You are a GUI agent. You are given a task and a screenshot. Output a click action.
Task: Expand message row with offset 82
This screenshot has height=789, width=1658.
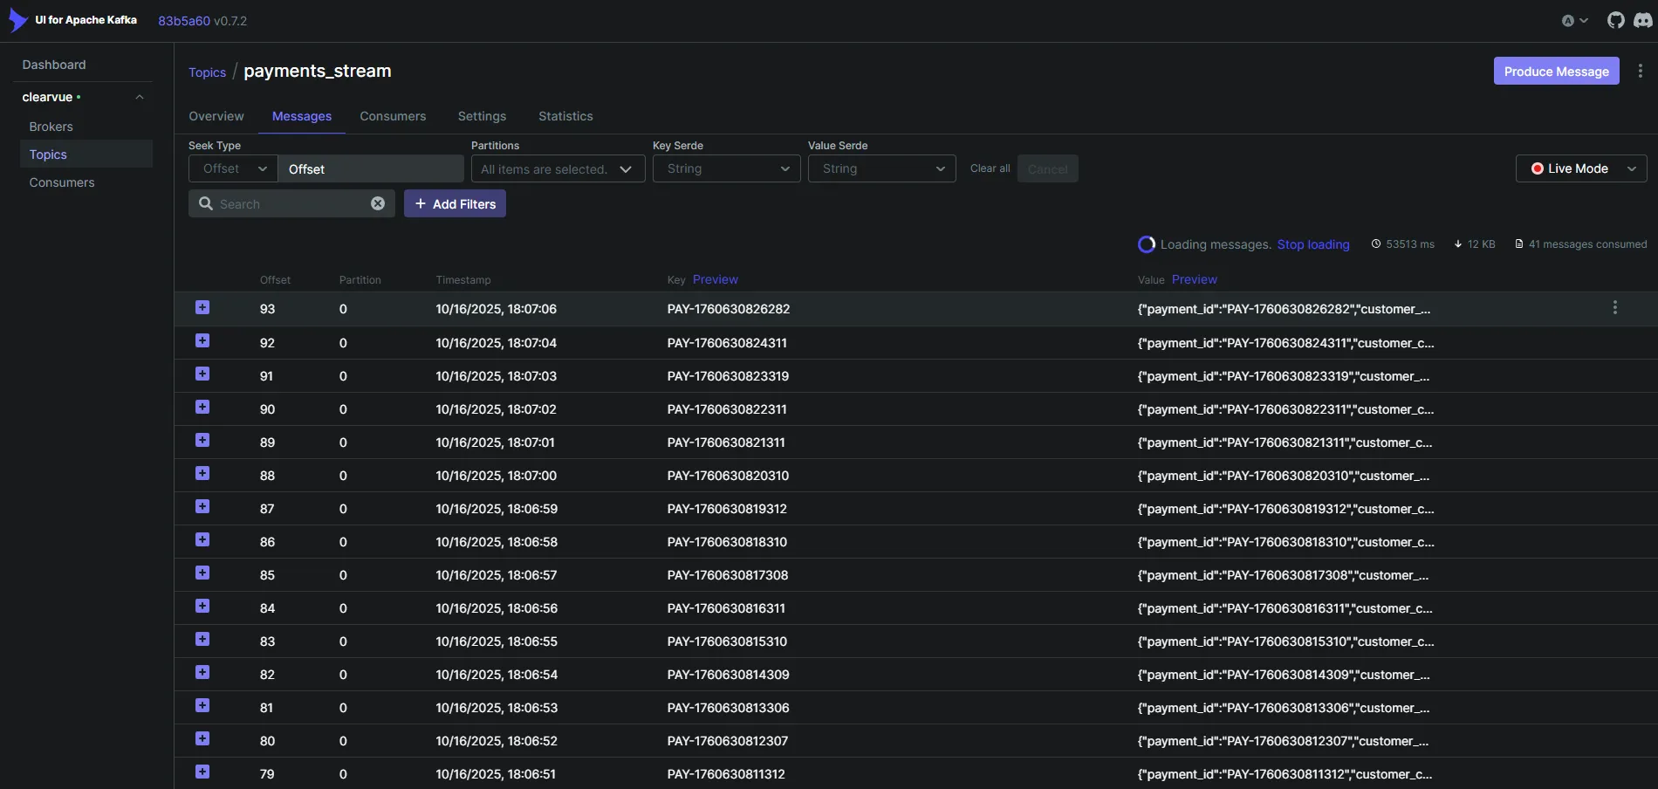202,672
